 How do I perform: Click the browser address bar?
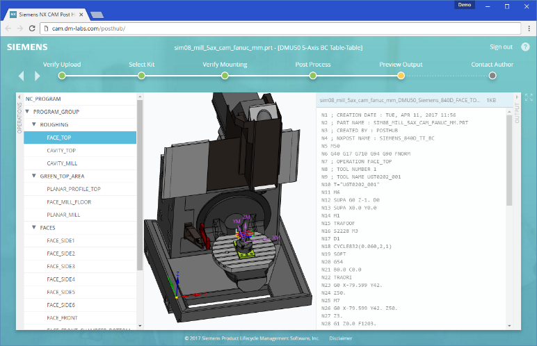[x=280, y=28]
